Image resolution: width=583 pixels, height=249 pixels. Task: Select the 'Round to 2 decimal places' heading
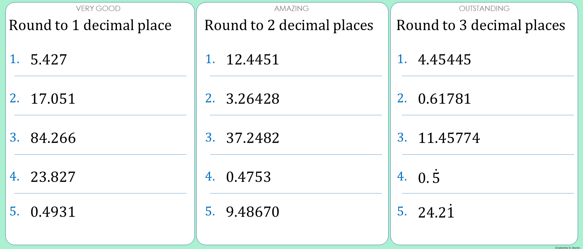(x=289, y=26)
